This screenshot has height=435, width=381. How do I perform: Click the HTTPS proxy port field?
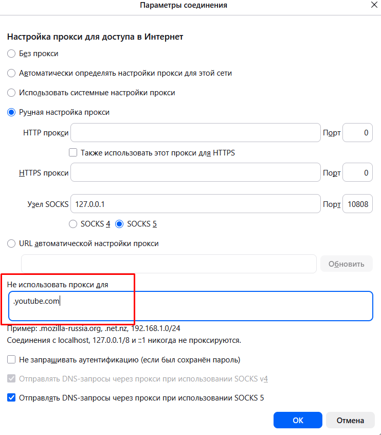[357, 172]
